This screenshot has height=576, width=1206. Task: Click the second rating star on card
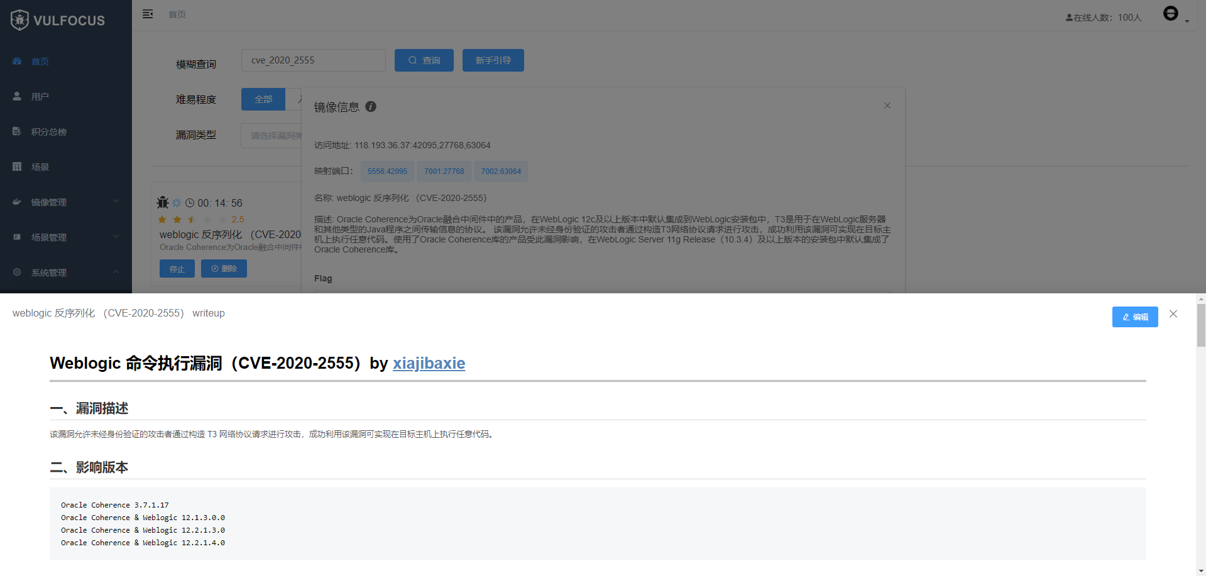point(177,219)
